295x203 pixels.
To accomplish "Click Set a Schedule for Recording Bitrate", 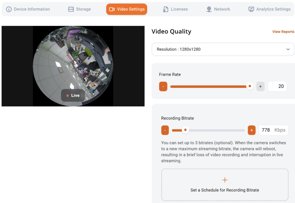I will pos(225,190).
